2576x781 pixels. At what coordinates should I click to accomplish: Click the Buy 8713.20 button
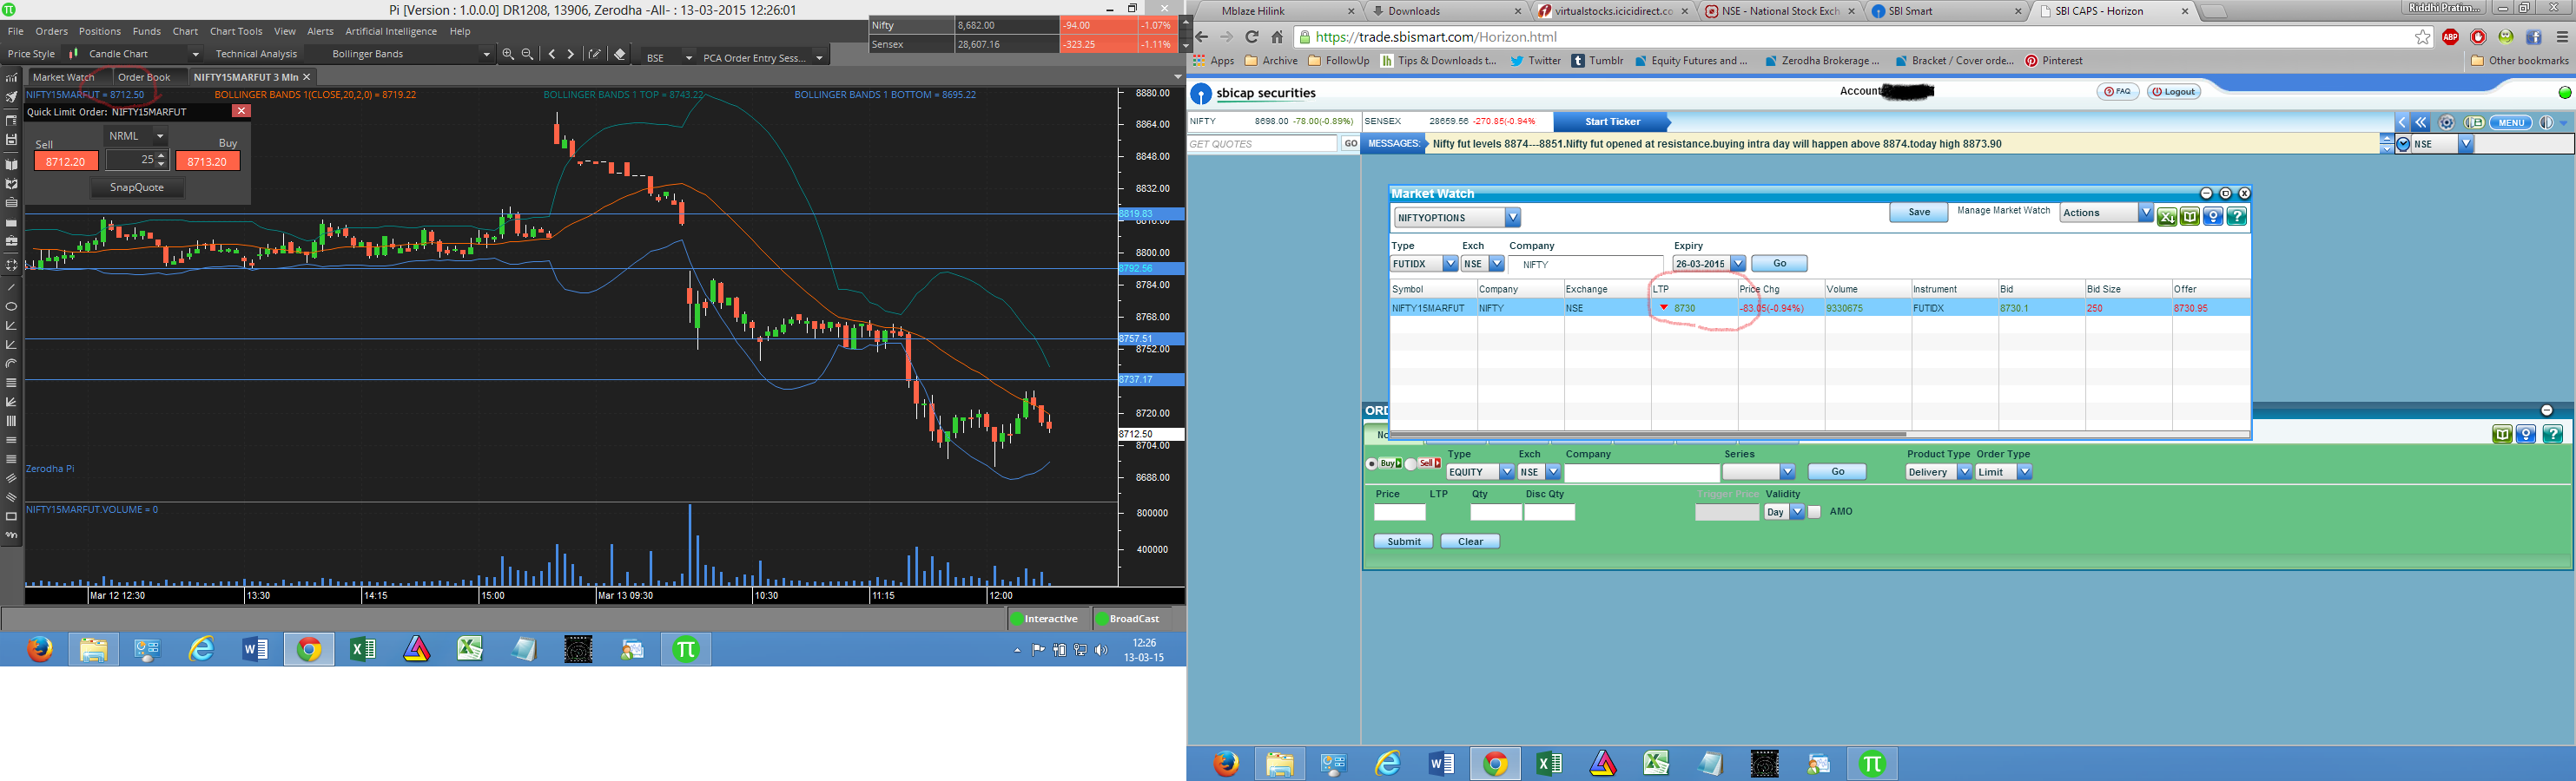coord(208,161)
